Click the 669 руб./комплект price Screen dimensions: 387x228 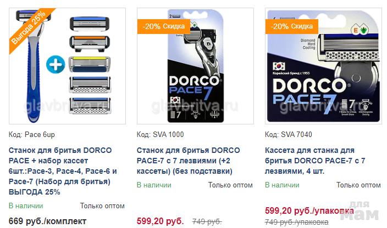pos(47,221)
